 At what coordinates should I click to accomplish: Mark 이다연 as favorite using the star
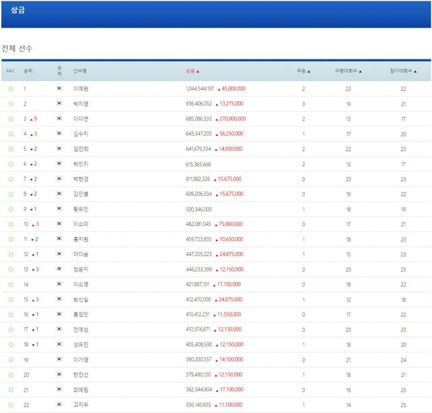pos(10,119)
